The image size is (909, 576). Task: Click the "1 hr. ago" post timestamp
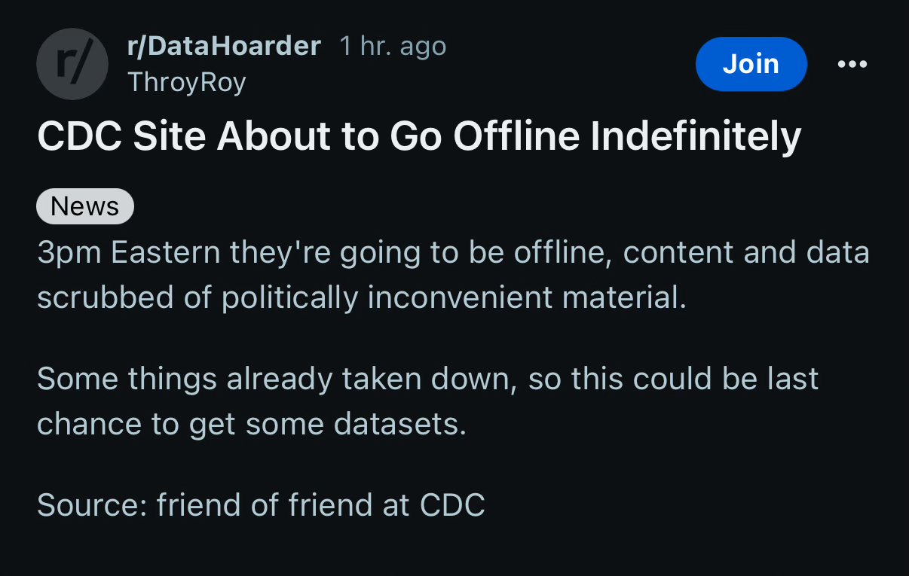(x=393, y=47)
